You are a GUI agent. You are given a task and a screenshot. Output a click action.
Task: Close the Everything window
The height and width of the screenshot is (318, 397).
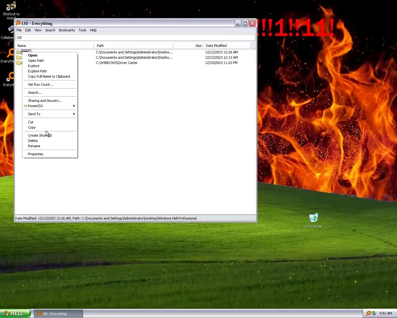pos(252,23)
